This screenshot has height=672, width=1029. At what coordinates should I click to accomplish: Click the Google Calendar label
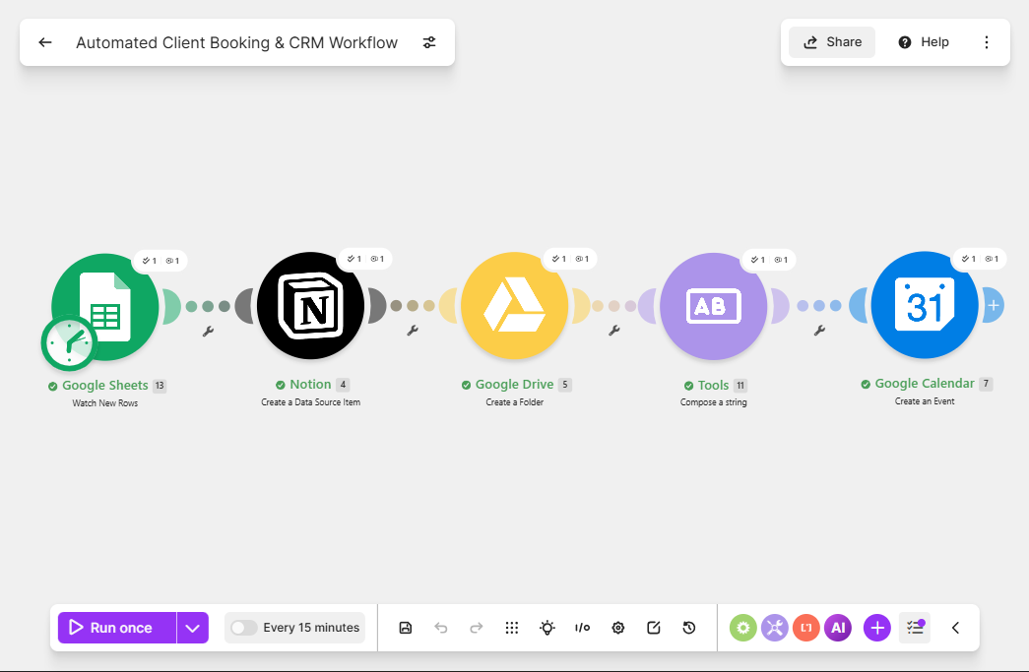tap(925, 384)
